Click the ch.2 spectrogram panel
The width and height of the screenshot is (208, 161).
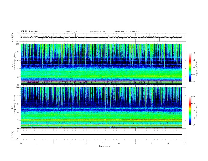pyautogui.click(x=101, y=108)
